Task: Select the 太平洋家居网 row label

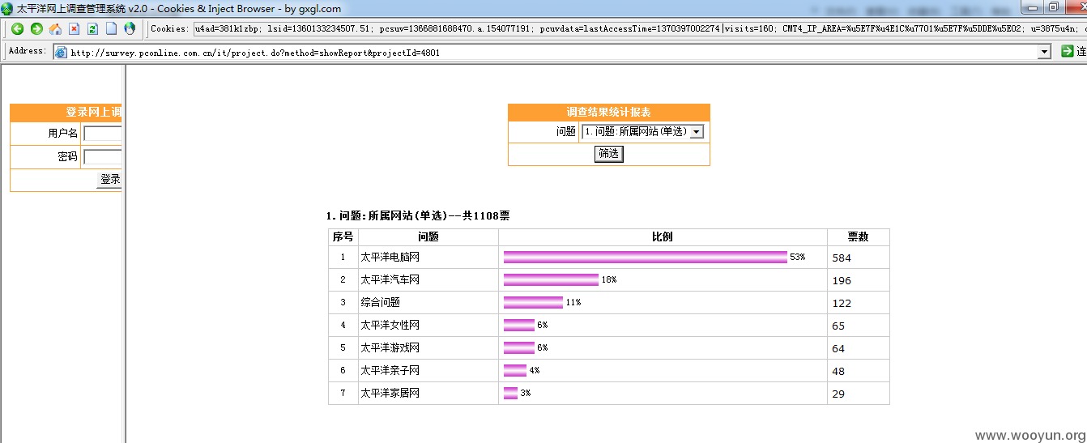Action: [x=390, y=393]
